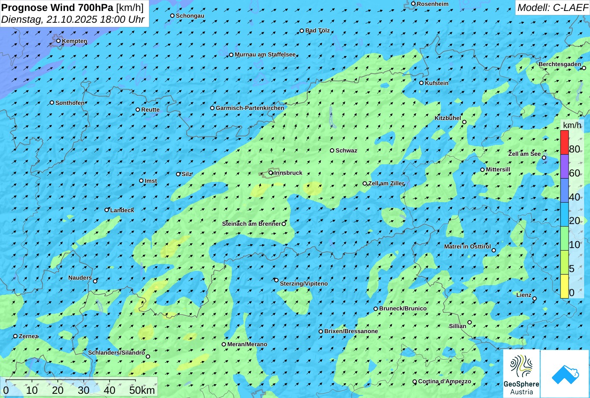Viewport: 590px width, 398px height.
Task: Click the Kufstein city marker
Action: point(421,83)
